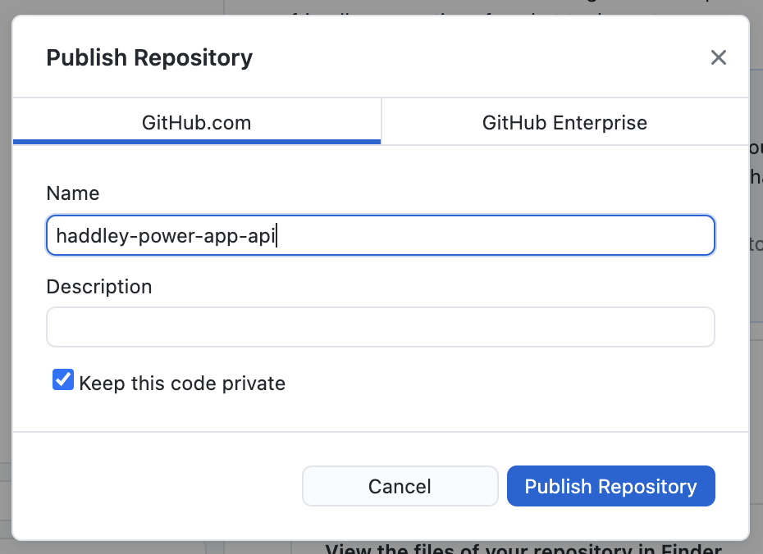Click the Cancel button

pos(400,486)
